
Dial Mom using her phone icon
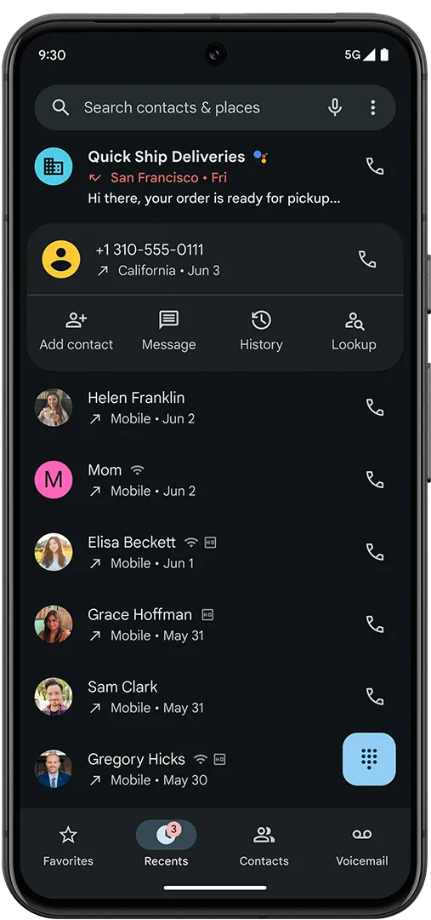pyautogui.click(x=375, y=480)
